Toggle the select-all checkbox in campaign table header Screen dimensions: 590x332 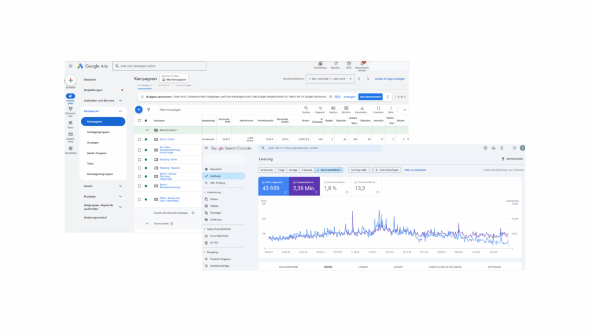coord(139,121)
